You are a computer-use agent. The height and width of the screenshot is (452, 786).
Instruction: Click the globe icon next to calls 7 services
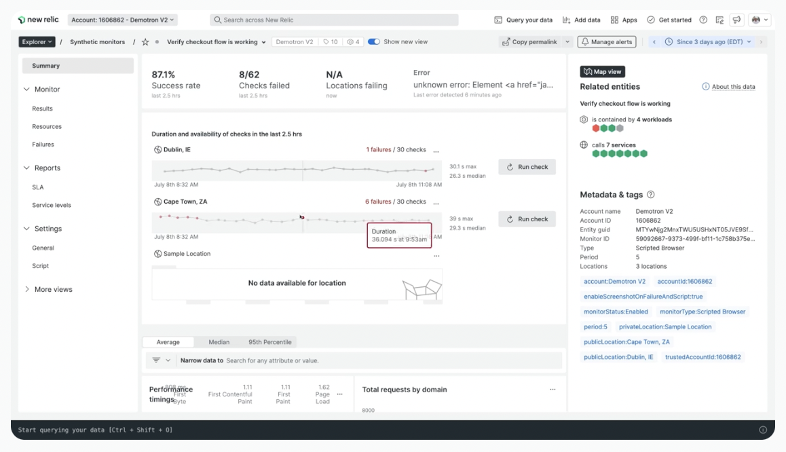pos(584,145)
